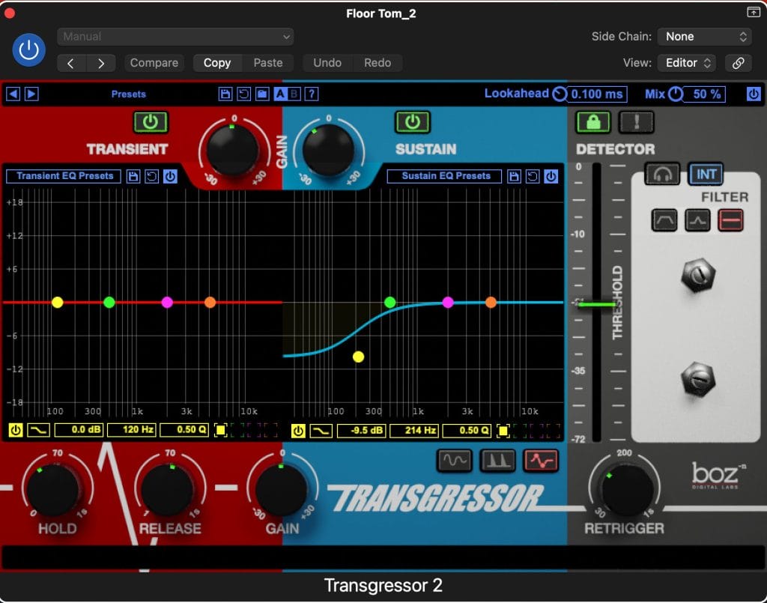This screenshot has width=767, height=603.
Task: Click the reset icon beside Sustain EQ Presets
Action: (533, 177)
